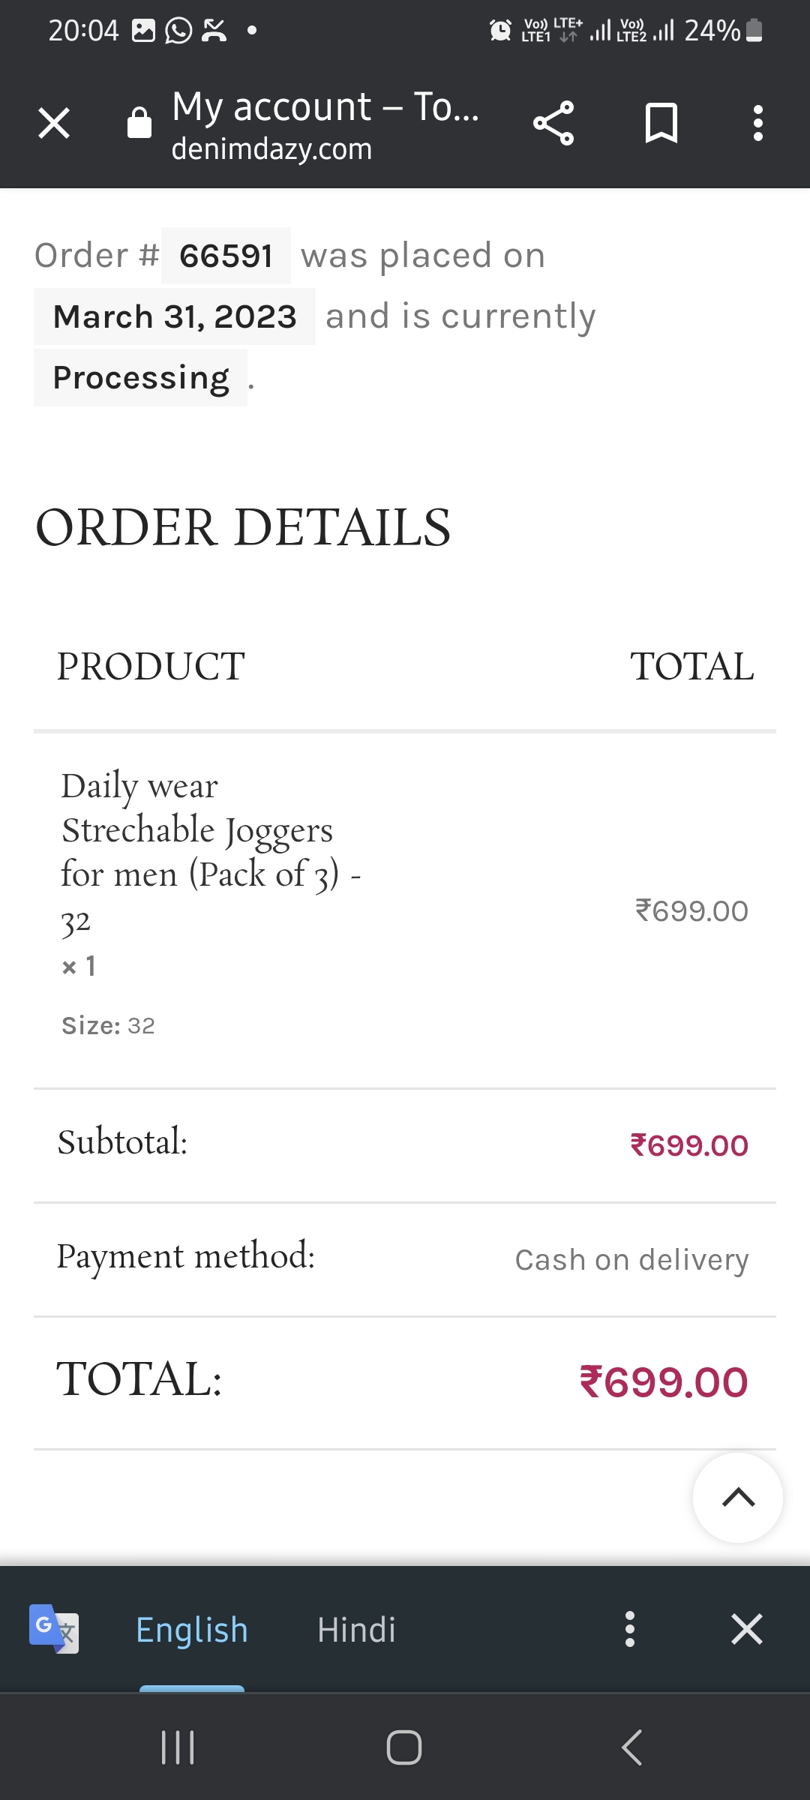This screenshot has height=1800, width=810.
Task: Dismiss the translate bar
Action: click(746, 1629)
